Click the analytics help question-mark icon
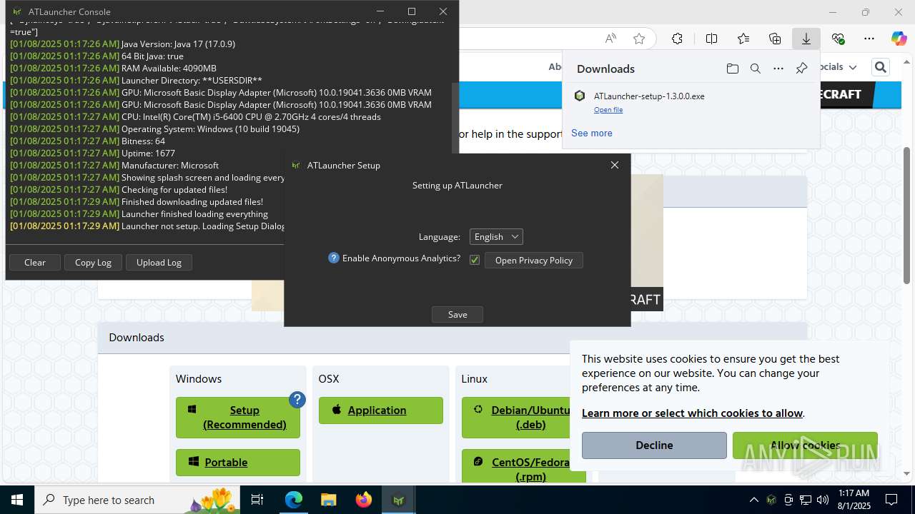 334,258
